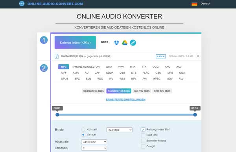Click the Dateien laden upload button
This screenshot has height=152, width=236.
pos(75,42)
